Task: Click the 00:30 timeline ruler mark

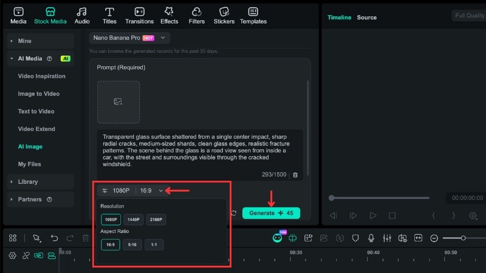Action: [296, 252]
